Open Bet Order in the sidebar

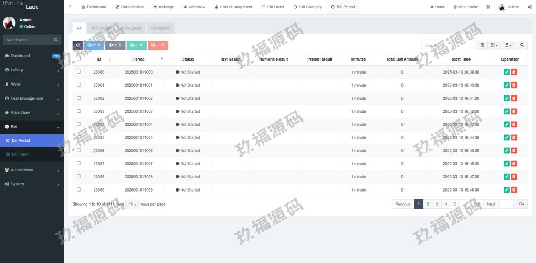[x=20, y=154]
